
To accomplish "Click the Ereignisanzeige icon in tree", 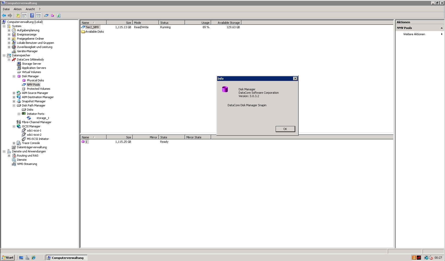I will click(14, 34).
